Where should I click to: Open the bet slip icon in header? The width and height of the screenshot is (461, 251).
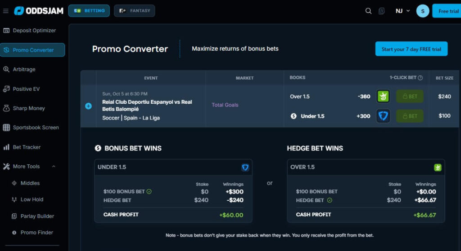[382, 11]
